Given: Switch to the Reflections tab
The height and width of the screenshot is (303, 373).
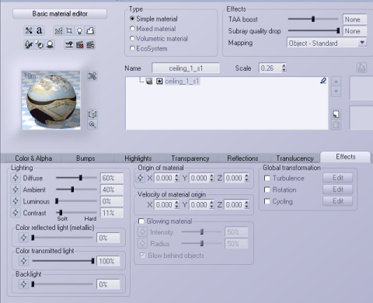Looking at the screenshot, I should click(x=242, y=158).
